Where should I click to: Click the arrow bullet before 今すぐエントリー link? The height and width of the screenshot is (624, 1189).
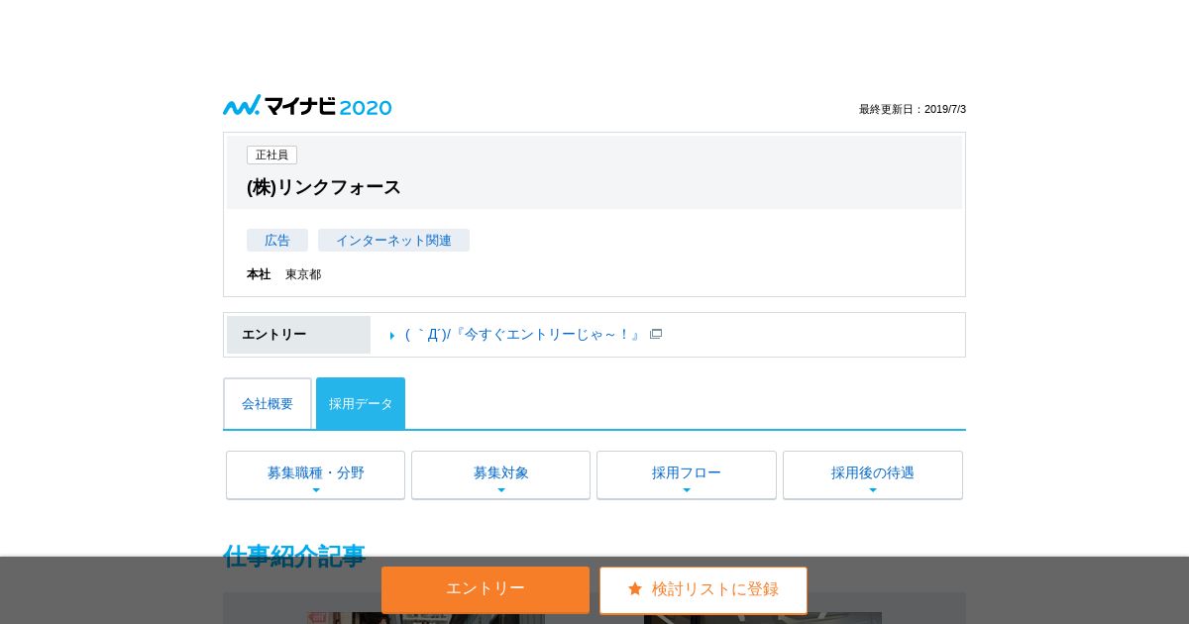point(392,336)
